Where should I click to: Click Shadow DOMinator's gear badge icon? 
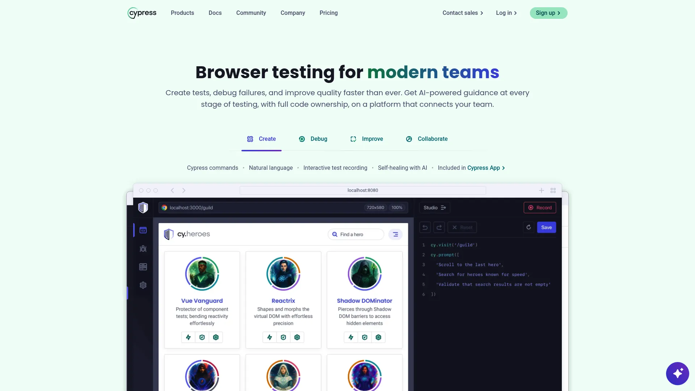click(x=378, y=337)
